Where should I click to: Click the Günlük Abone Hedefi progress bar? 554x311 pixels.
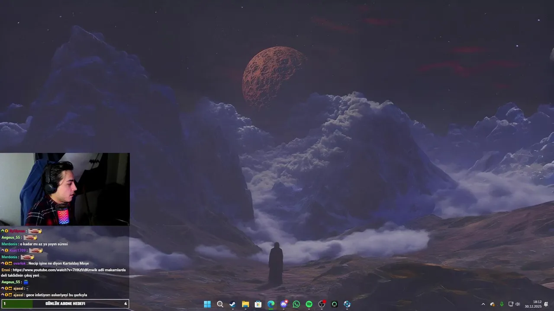pos(64,304)
